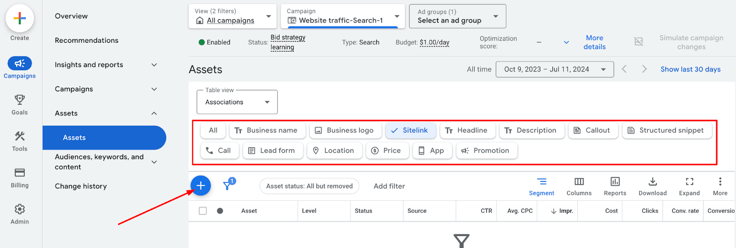Viewport: 736px width, 248px height.
Task: Select the Headline asset chip
Action: [x=467, y=130]
